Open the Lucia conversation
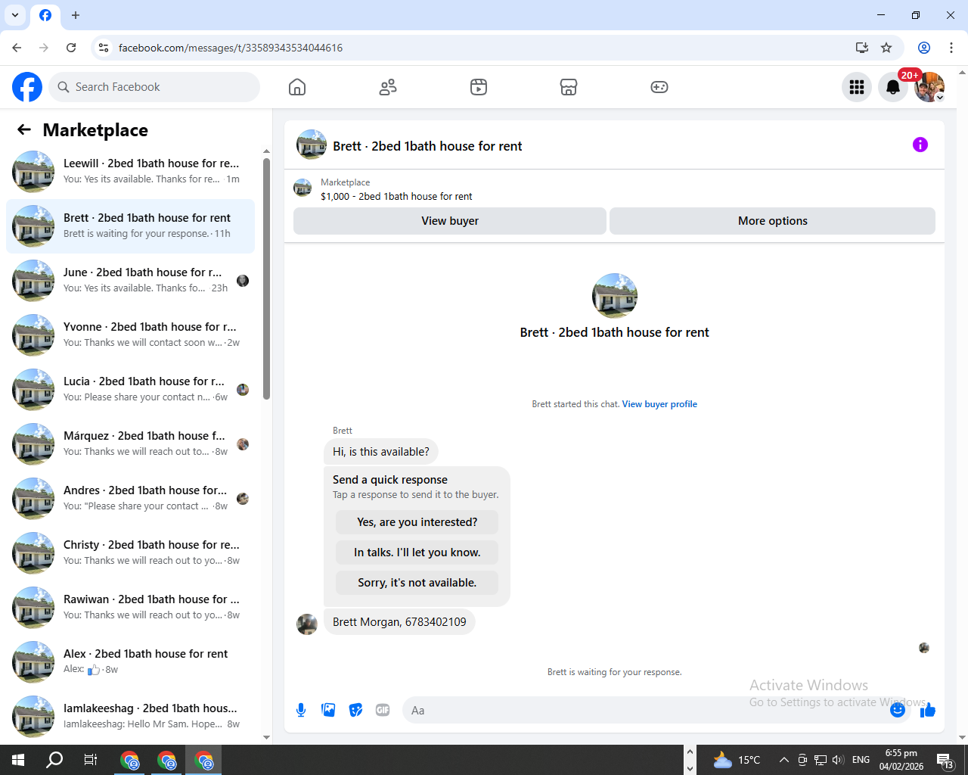 click(130, 389)
